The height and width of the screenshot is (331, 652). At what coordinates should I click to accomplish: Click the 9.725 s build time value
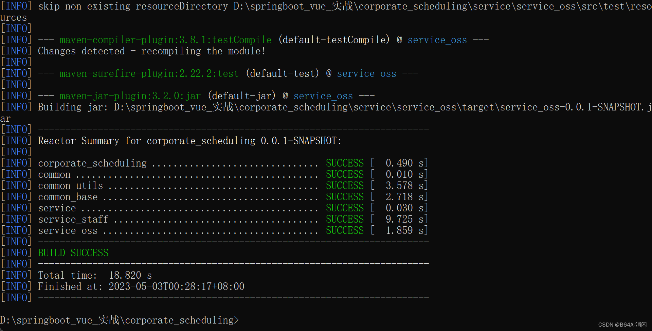tap(405, 219)
